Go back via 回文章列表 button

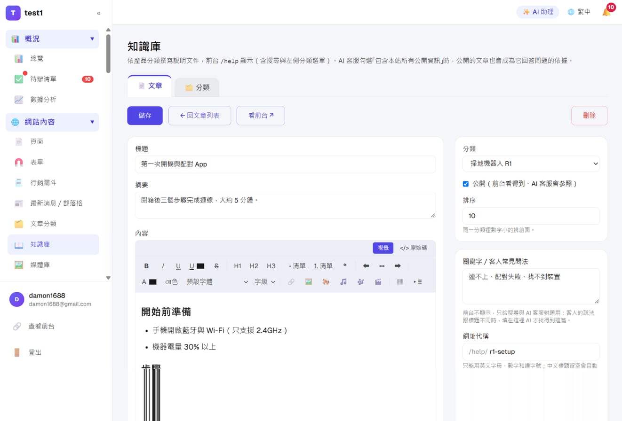[x=199, y=116]
